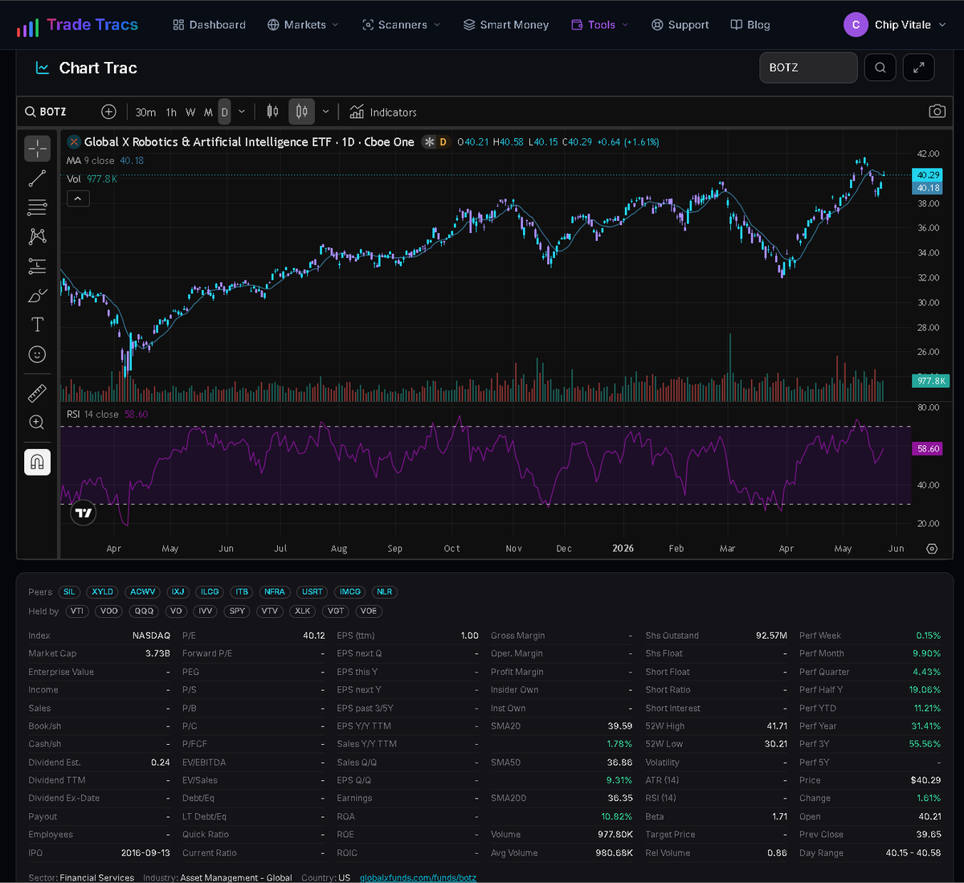
Task: Open the Markets dropdown menu
Action: click(303, 25)
